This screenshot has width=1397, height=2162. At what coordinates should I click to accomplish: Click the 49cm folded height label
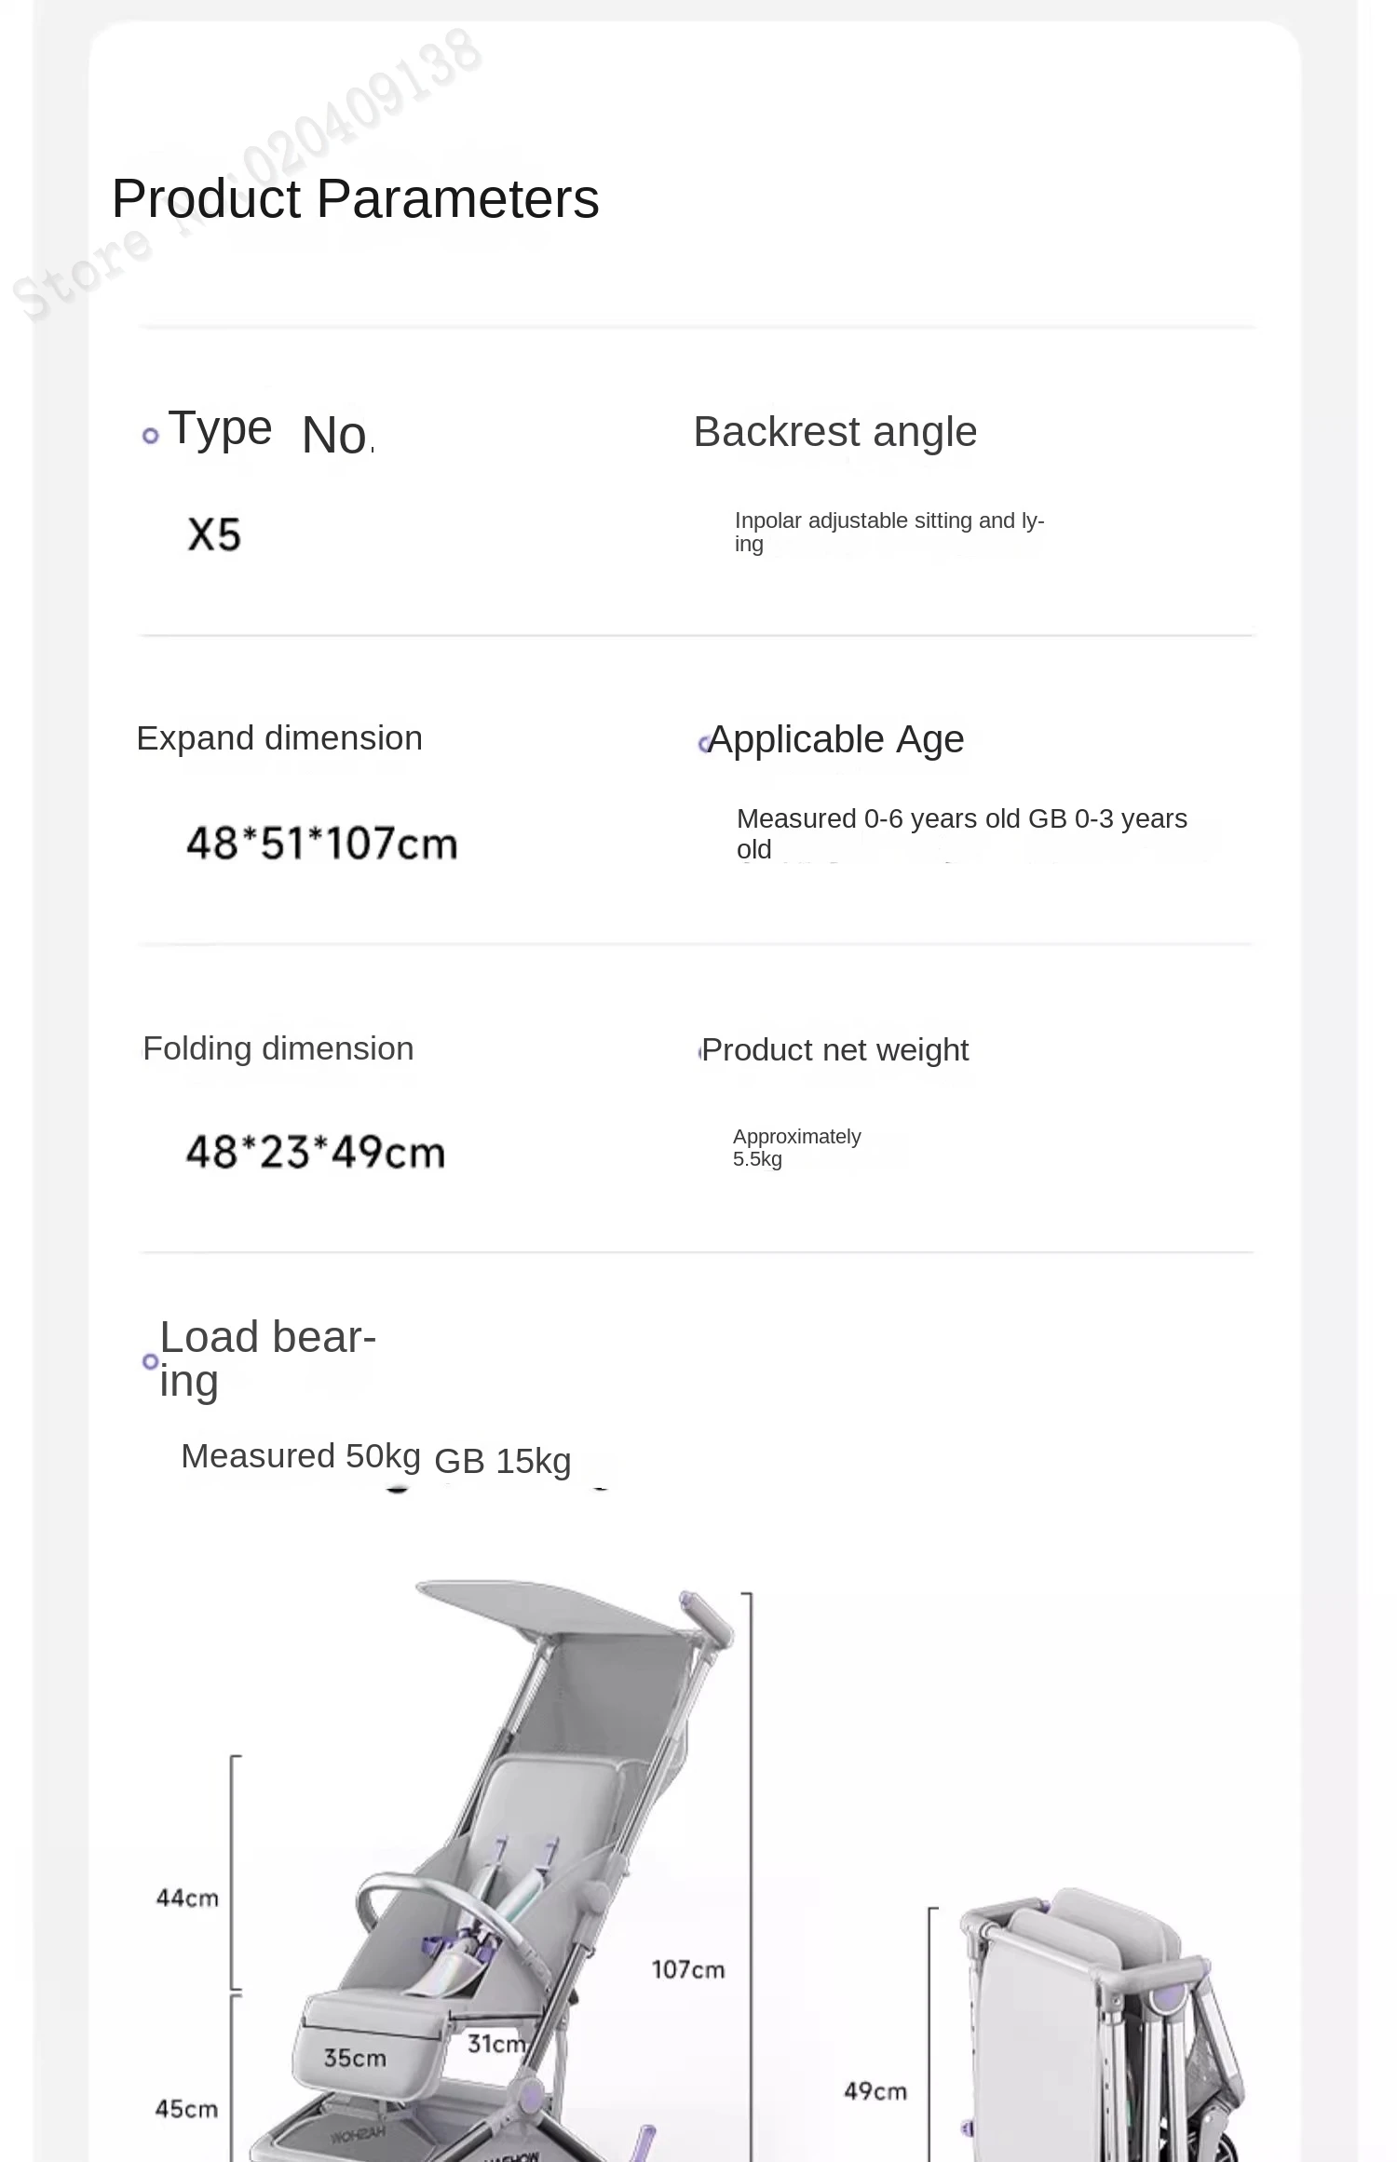point(875,2090)
